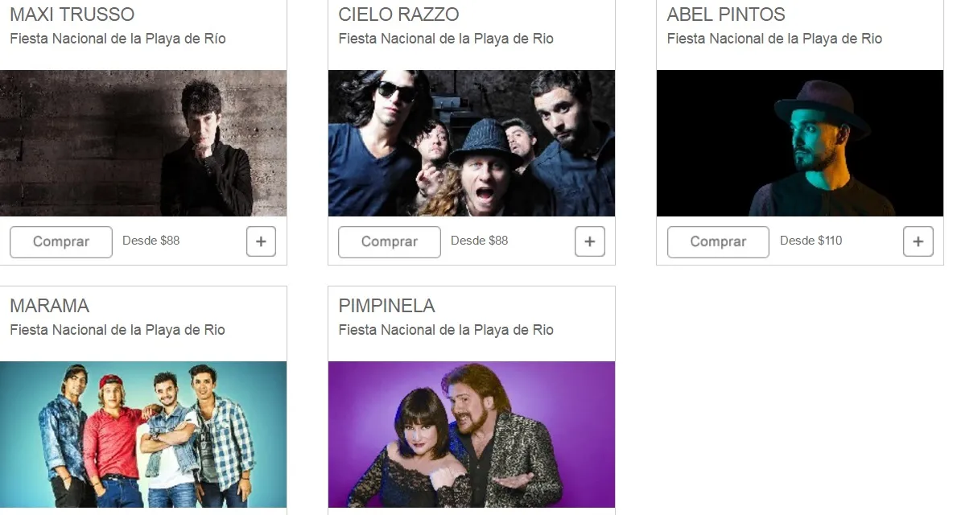Click Comprar for Abel Pintos
Image resolution: width=953 pixels, height=515 pixels.
719,241
